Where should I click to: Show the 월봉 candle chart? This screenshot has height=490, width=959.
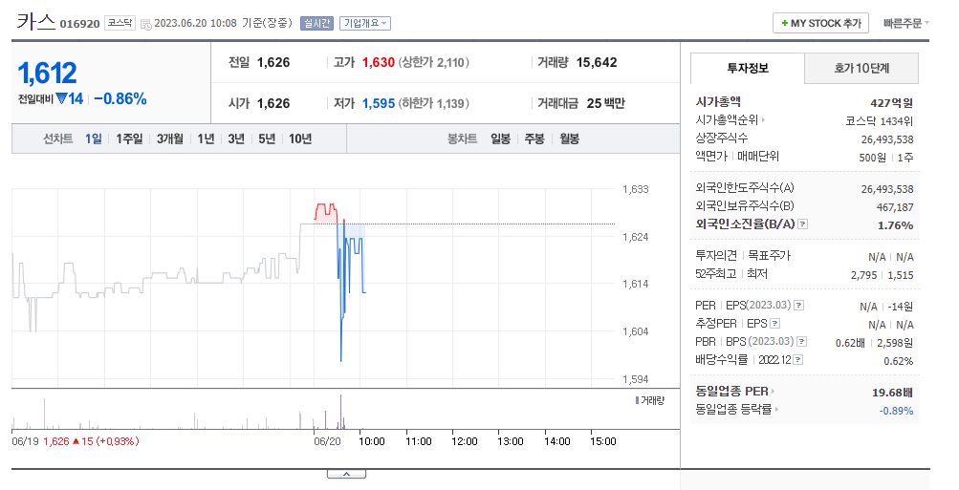(569, 138)
